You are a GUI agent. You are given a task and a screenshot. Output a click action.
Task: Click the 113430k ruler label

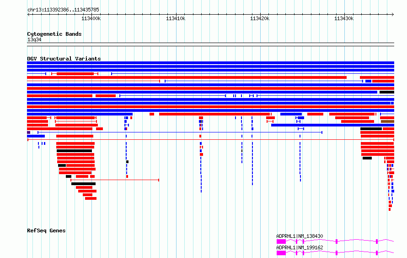pyautogui.click(x=344, y=18)
